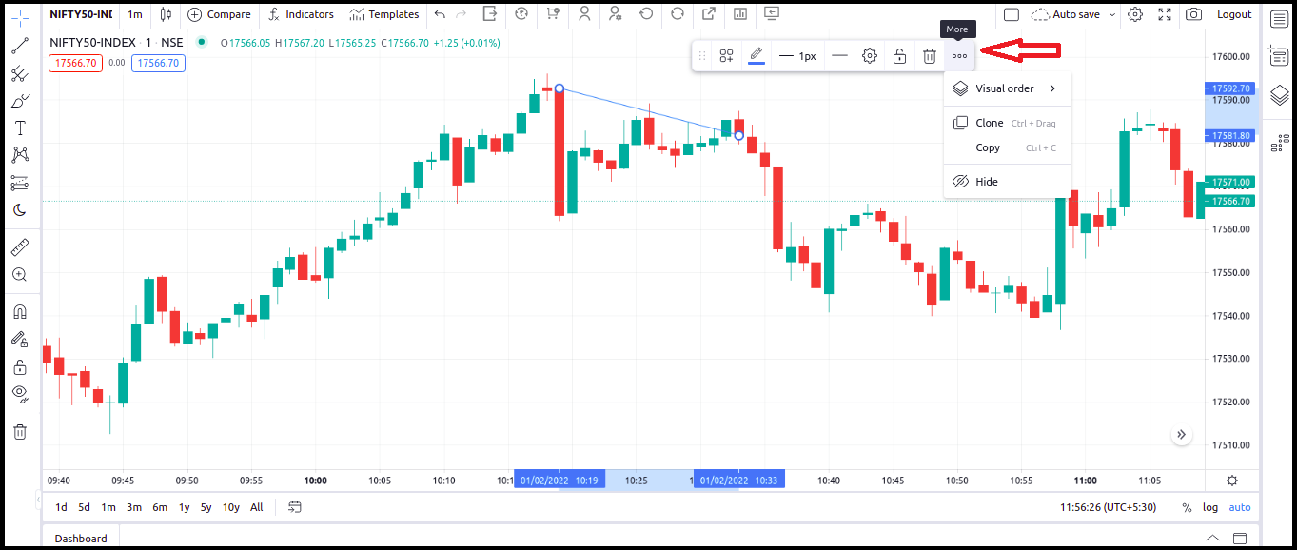Click the bar chart panel icon

tap(740, 14)
